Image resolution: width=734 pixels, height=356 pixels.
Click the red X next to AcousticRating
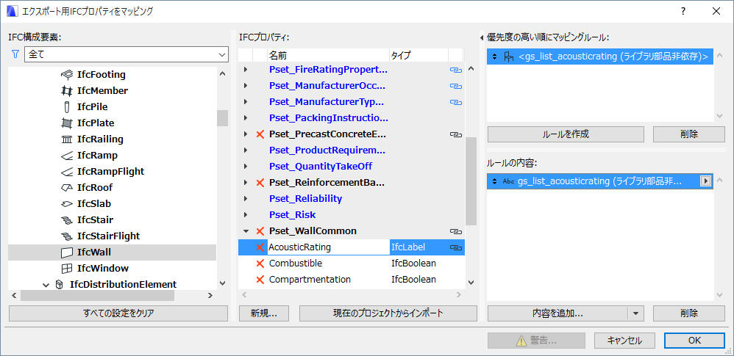260,247
